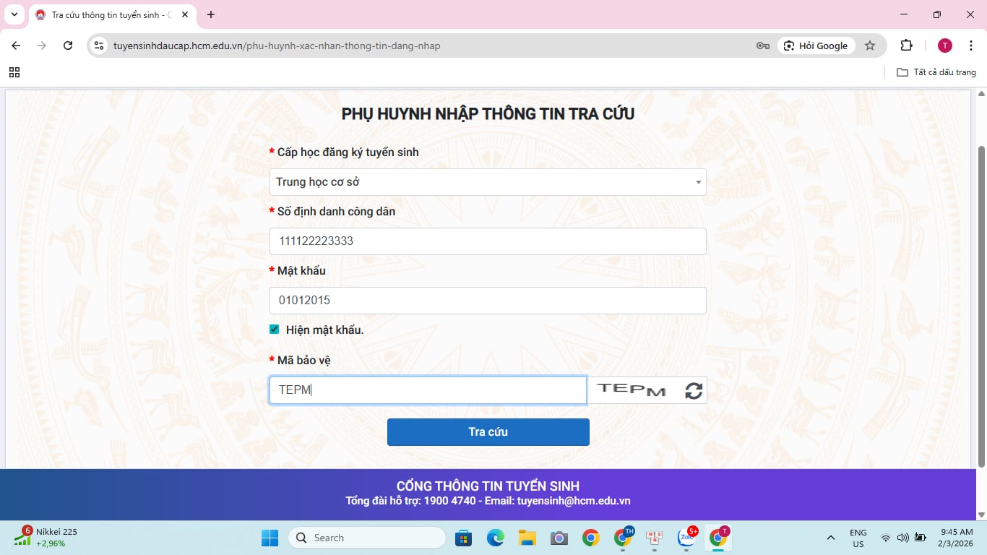Open the Chrome apps grid shortcut

point(14,72)
